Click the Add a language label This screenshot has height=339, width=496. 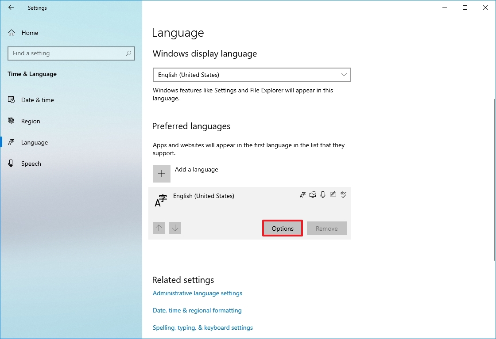coord(197,170)
